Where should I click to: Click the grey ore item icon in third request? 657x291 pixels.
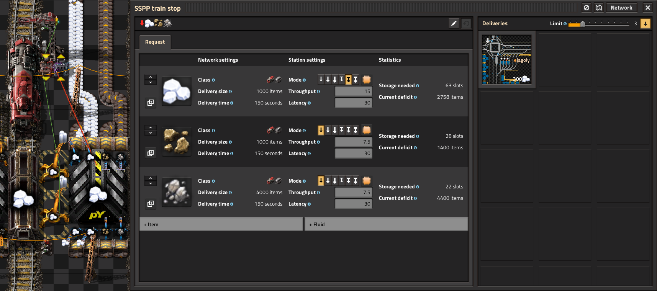point(177,192)
